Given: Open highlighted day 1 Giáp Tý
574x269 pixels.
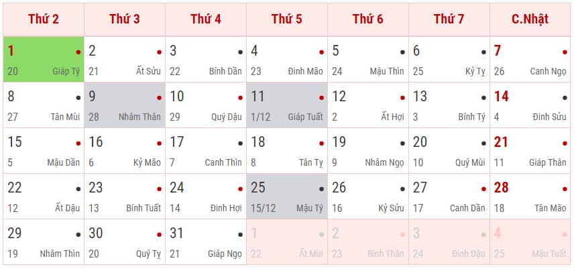Looking at the screenshot, I should coord(44,60).
